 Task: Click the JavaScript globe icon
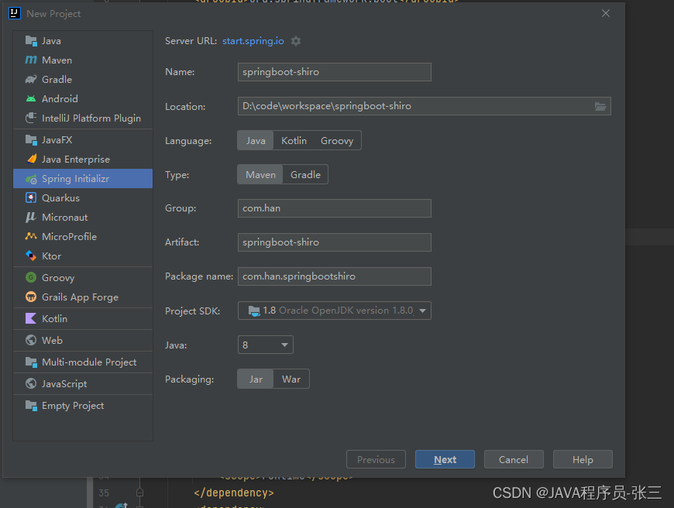(x=31, y=384)
